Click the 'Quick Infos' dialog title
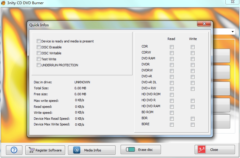The width and height of the screenshot is (240, 158). click(x=39, y=25)
